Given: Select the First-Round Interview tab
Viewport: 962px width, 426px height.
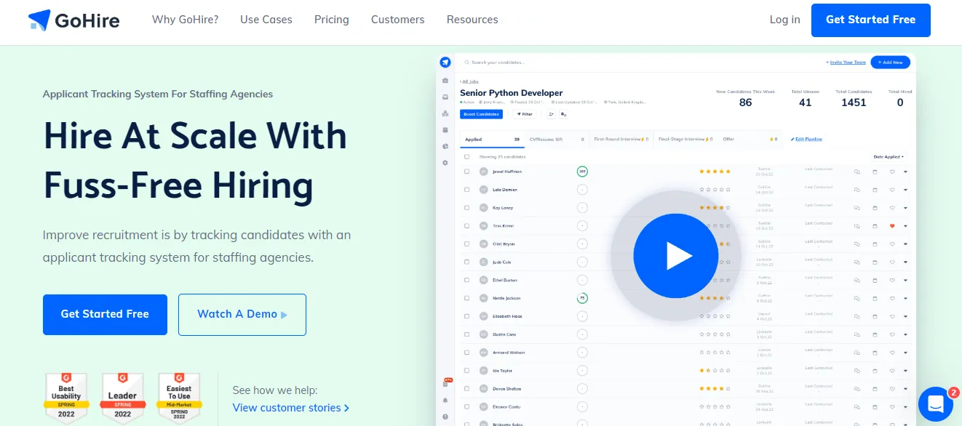Looking at the screenshot, I should pos(621,139).
